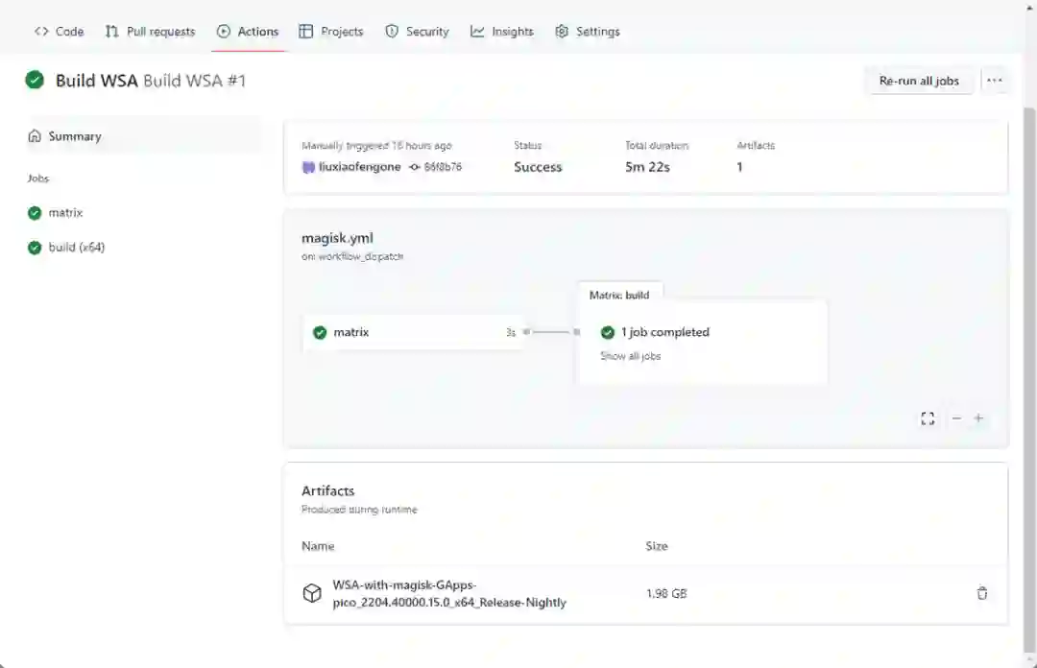Click the commit icon beside 86f8b76
The height and width of the screenshot is (668, 1037).
coord(415,167)
